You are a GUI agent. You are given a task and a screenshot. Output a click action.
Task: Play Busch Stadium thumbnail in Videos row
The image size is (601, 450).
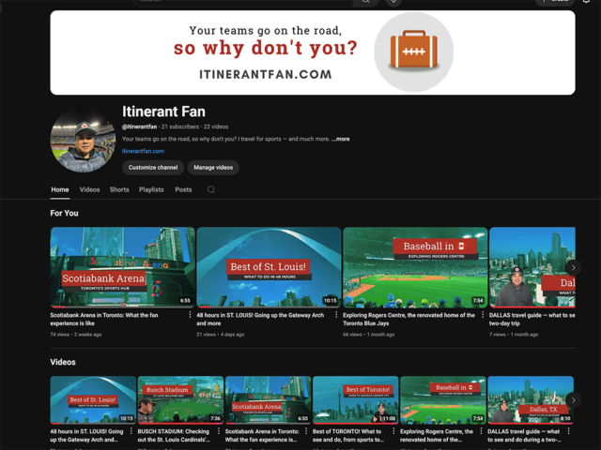tap(180, 400)
